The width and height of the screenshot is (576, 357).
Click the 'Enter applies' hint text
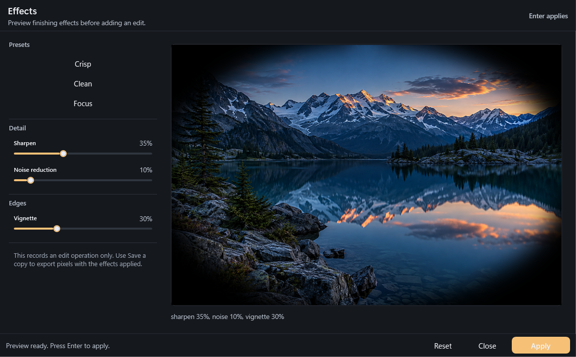click(x=548, y=16)
